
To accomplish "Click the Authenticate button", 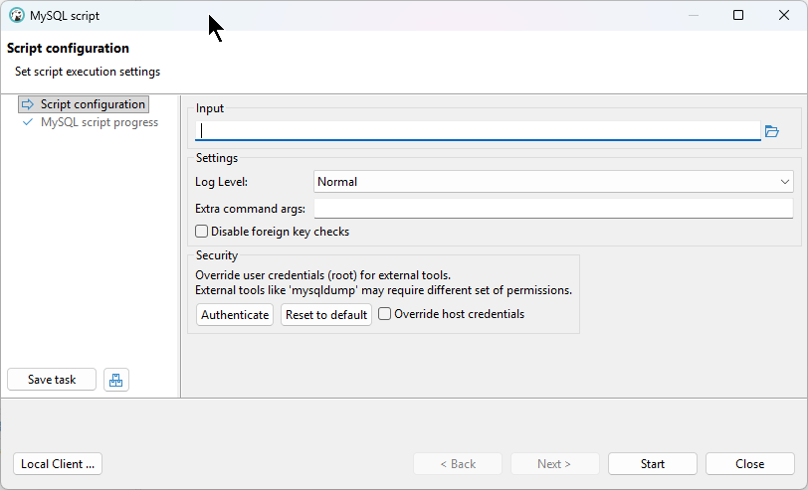I will pyautogui.click(x=235, y=315).
